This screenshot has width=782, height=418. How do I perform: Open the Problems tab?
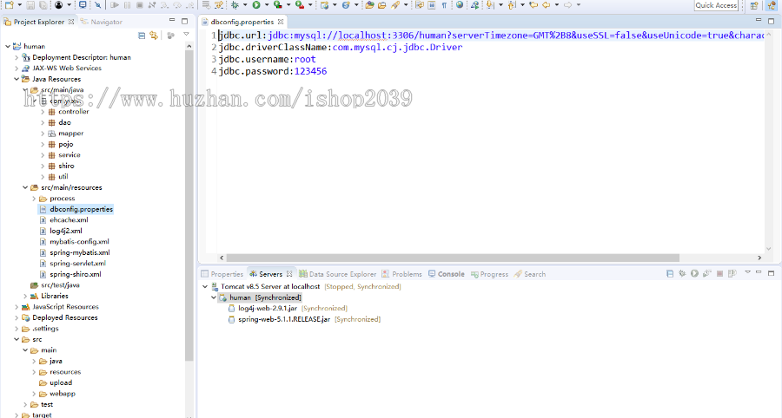(x=402, y=274)
